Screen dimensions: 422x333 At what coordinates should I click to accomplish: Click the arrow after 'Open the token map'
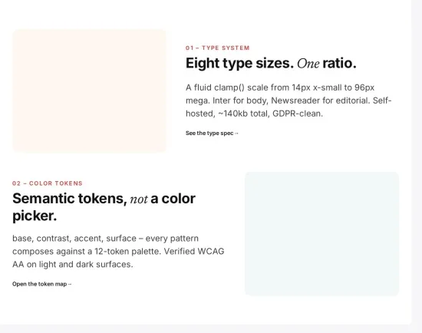(x=69, y=284)
